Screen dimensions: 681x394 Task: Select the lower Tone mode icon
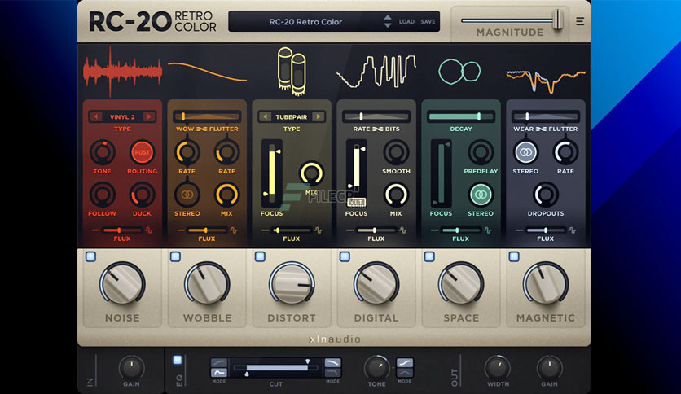405,373
